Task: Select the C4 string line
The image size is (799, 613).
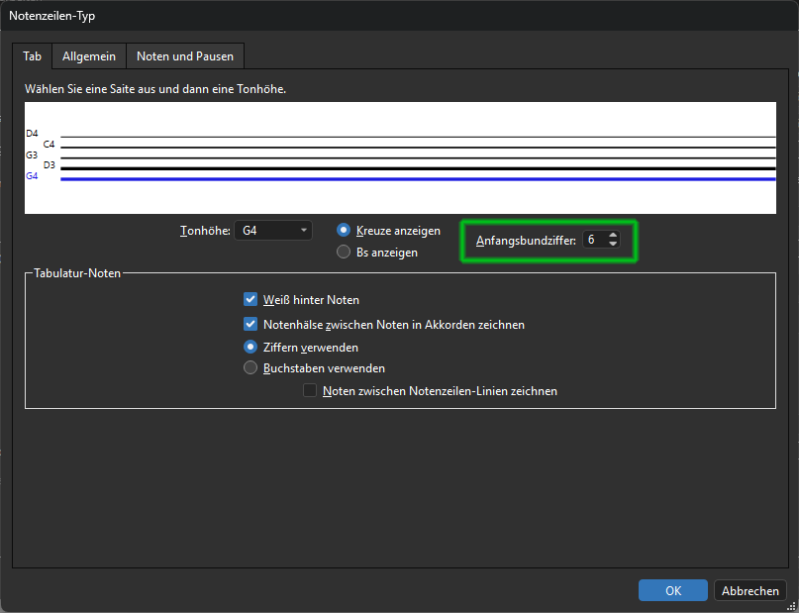Action: coord(418,148)
